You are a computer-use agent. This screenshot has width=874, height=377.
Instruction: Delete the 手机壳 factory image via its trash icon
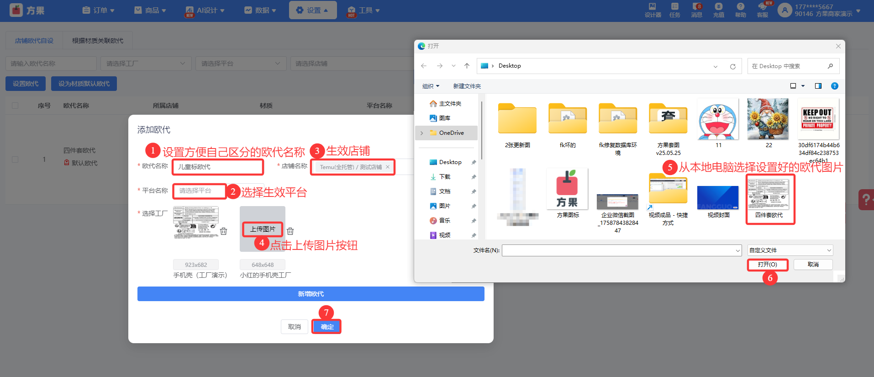pyautogui.click(x=224, y=231)
